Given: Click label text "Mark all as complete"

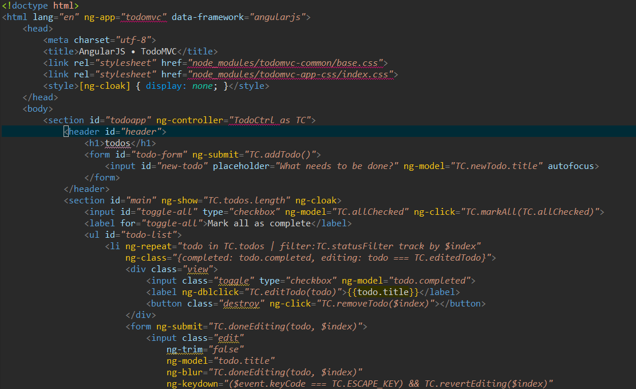Looking at the screenshot, I should 259,223.
